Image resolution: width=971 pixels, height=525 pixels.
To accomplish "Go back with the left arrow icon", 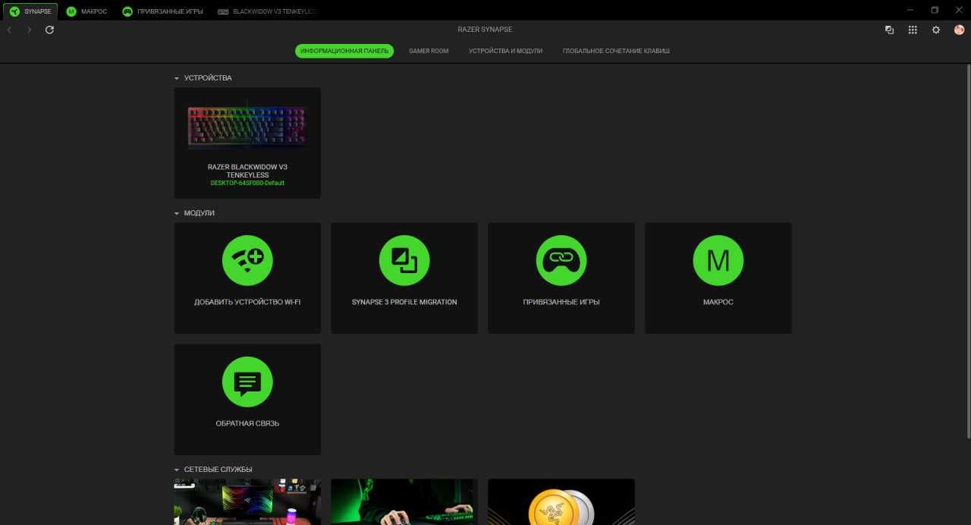I will click(x=9, y=30).
